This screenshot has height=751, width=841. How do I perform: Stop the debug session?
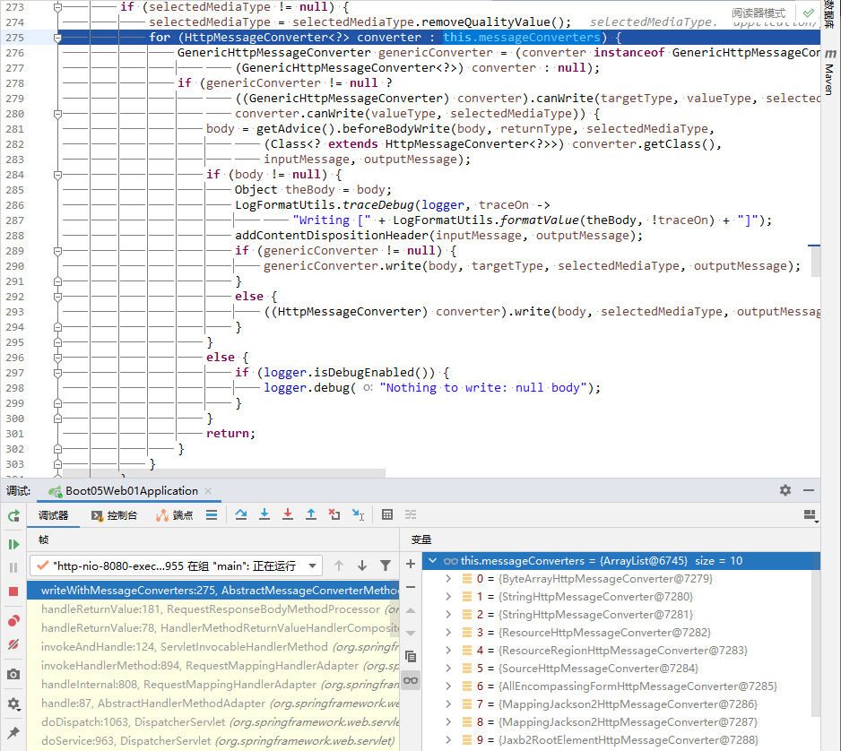pos(13,591)
